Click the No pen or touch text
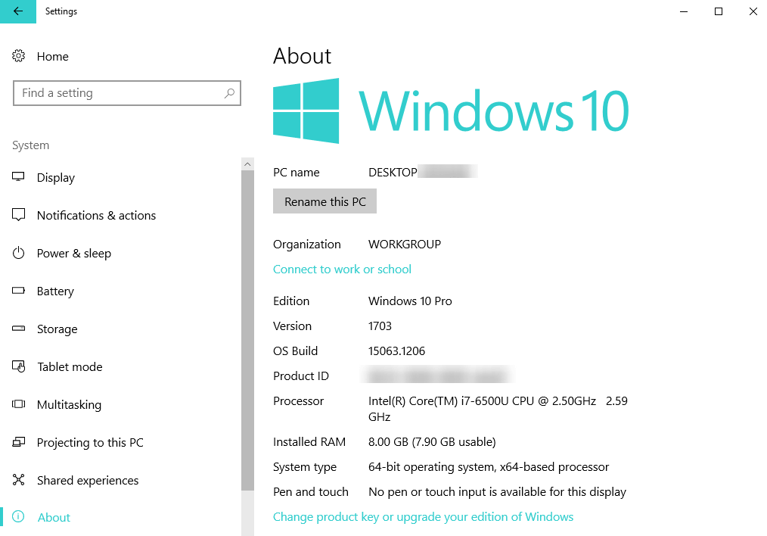Viewport: 767px width, 536px height. point(497,492)
